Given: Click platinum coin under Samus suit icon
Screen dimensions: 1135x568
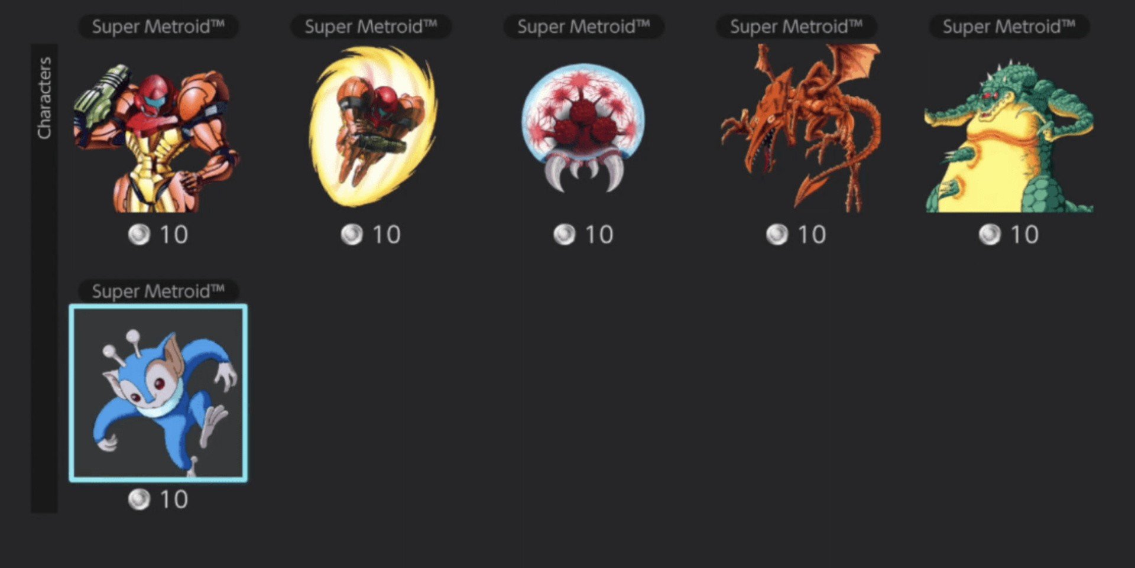Looking at the screenshot, I should point(140,235).
